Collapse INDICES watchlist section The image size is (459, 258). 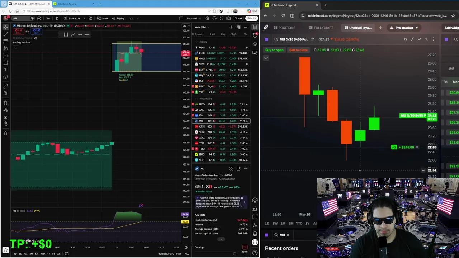pyautogui.click(x=197, y=42)
